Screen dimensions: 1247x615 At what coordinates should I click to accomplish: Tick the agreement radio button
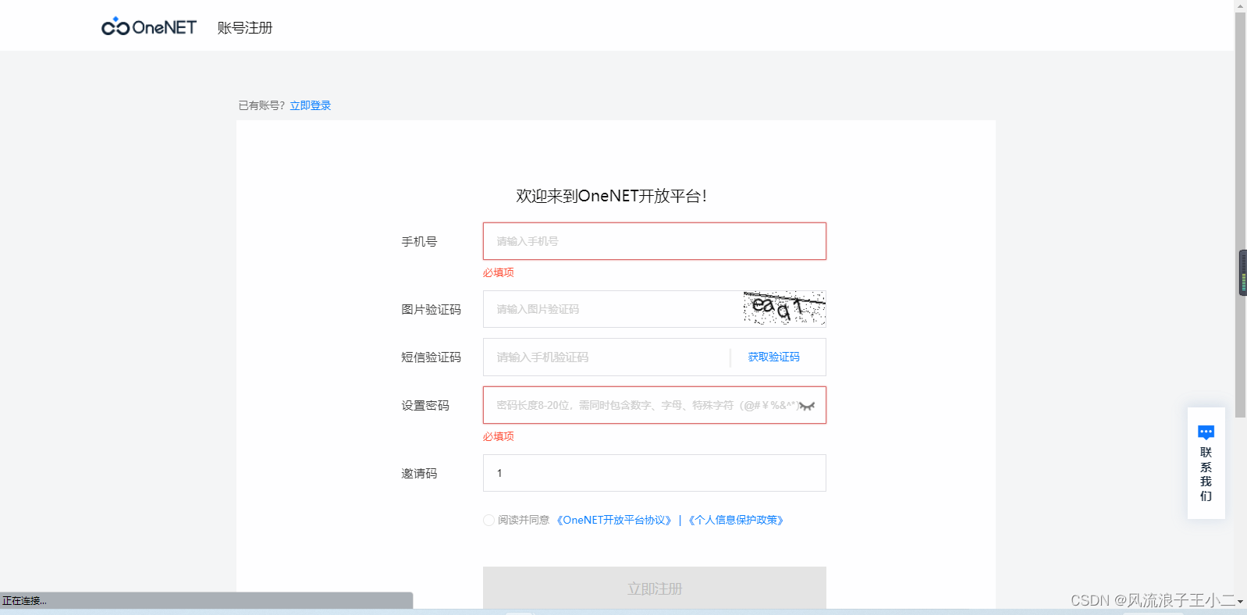[x=488, y=521]
